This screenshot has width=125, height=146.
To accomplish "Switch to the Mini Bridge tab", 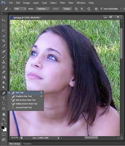I will [15, 144].
